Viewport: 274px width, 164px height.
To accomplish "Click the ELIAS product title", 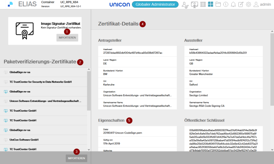I will [x=27, y=4].
